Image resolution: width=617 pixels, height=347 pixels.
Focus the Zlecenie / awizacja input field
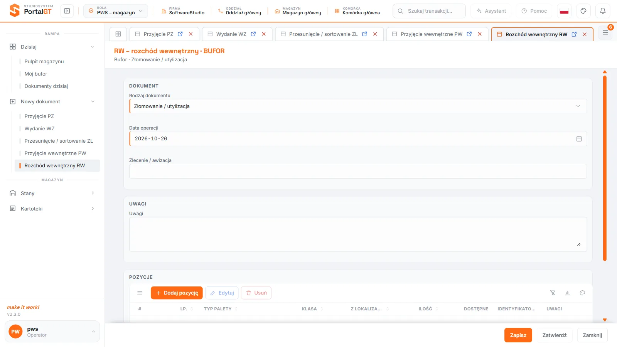(358, 171)
